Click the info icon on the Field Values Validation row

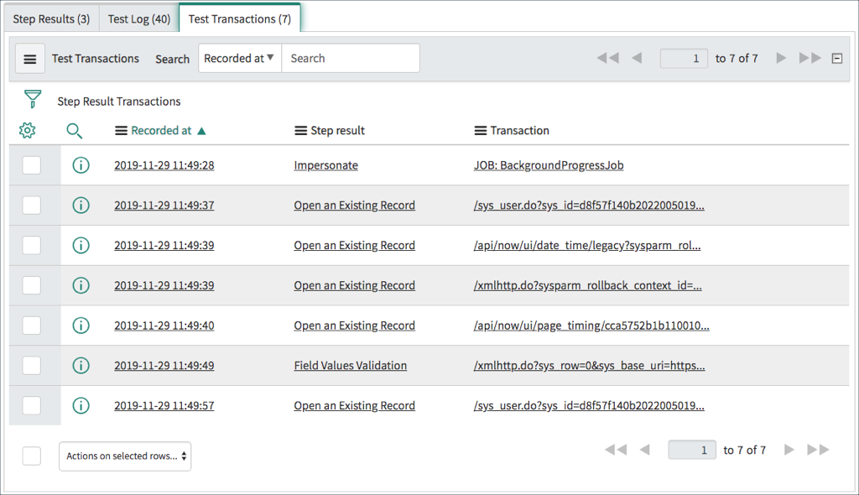[81, 365]
